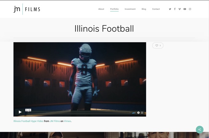Open the JM Films Facebook icon
Image resolution: width=209 pixels, height=138 pixels.
click(x=175, y=9)
